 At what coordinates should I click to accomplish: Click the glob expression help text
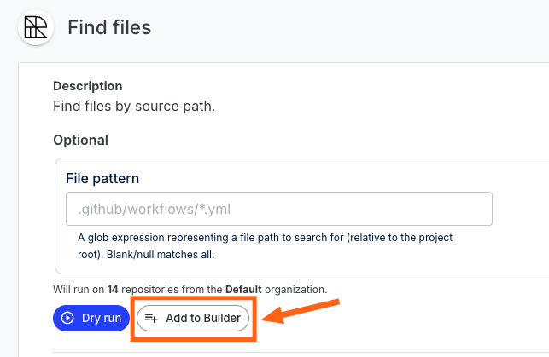click(x=265, y=246)
